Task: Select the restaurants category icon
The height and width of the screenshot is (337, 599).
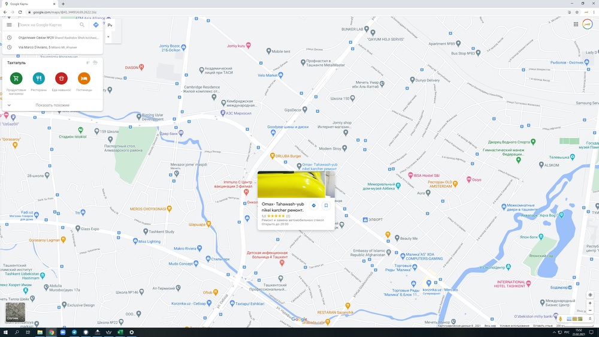Action: (39, 78)
